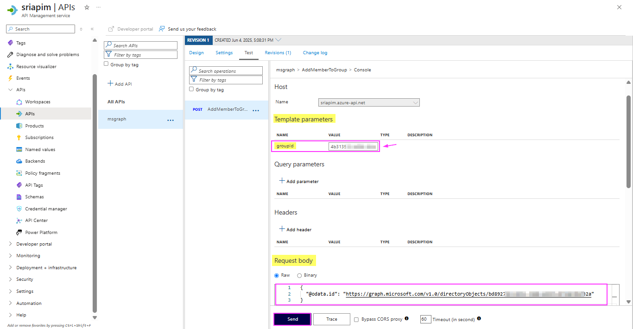Click the Timeout seconds input
The height and width of the screenshot is (329, 633).
(426, 319)
